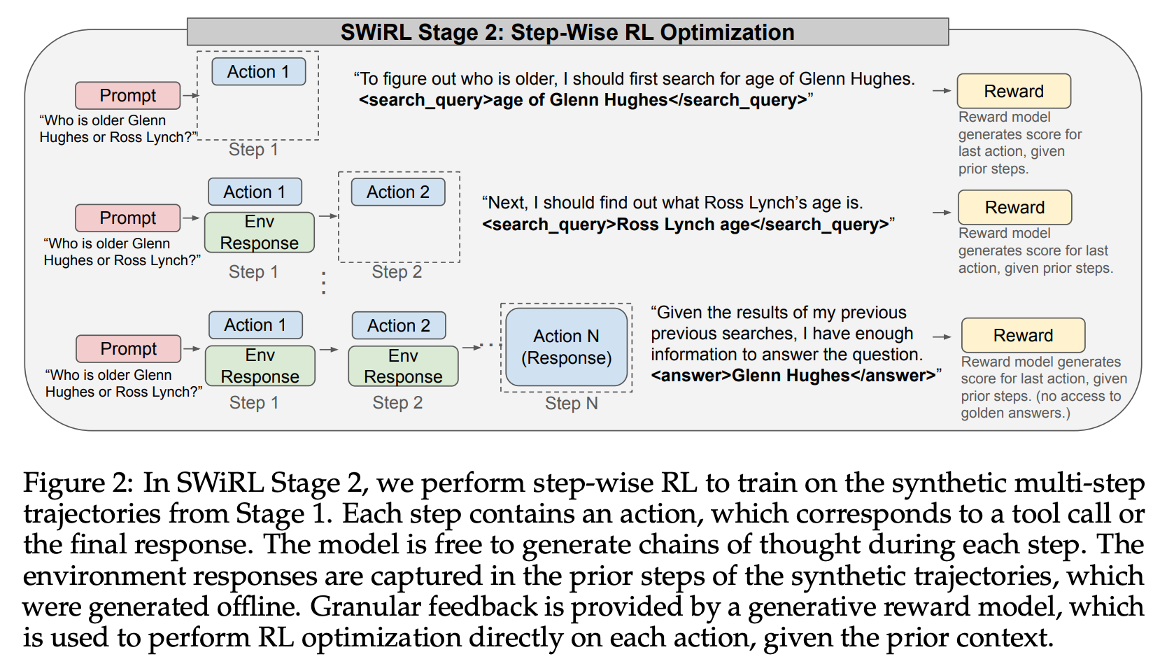Click the Prompt box in the bottom row
Screen dimensions: 1160x659
(128, 348)
